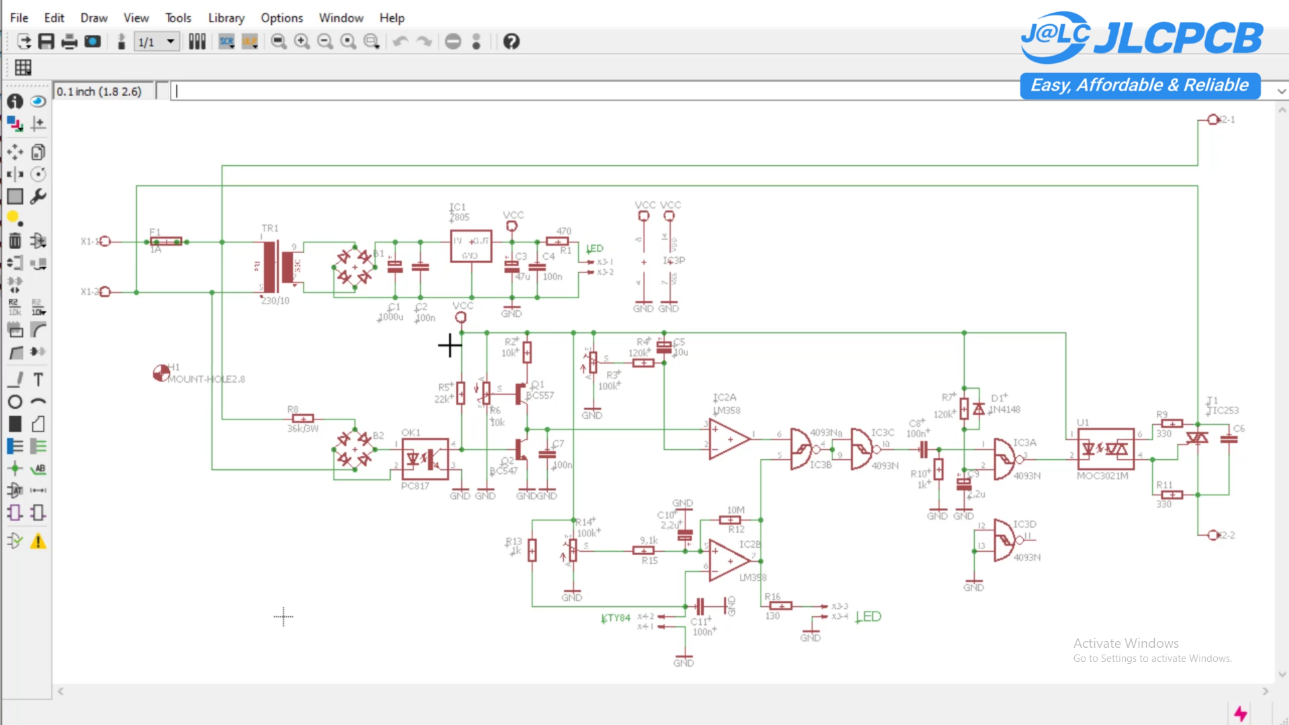Run ERC with the warning-triangle Errors icon
This screenshot has width=1289, height=725.
38,541
